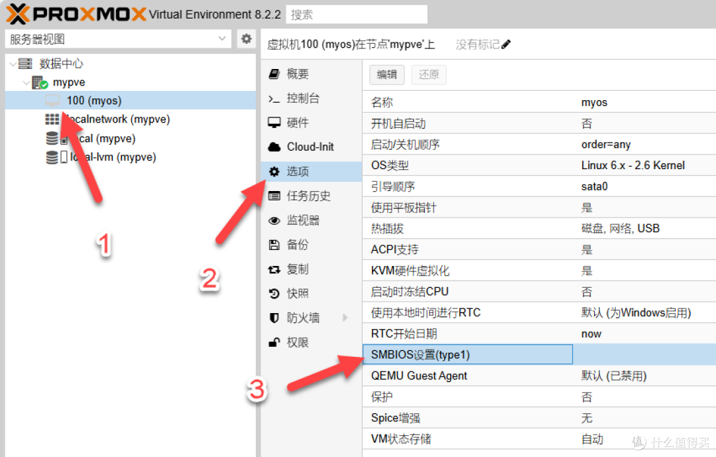
Task: Collapse the 数据中心 tree node
Action: click(x=14, y=63)
